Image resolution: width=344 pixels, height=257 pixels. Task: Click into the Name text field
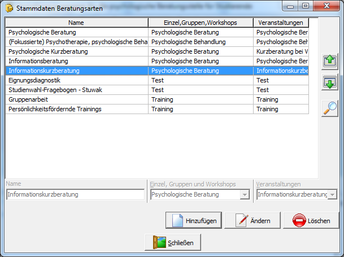click(75, 195)
